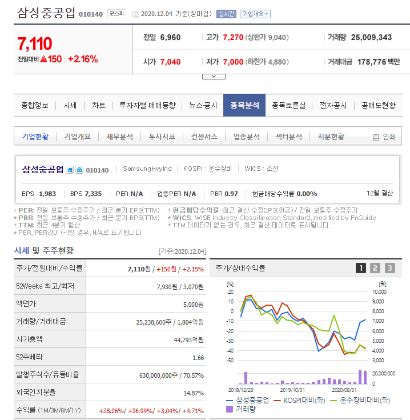Open the 뉴스·공시 tab
Viewport: 410px width, 420px height.
click(x=203, y=105)
